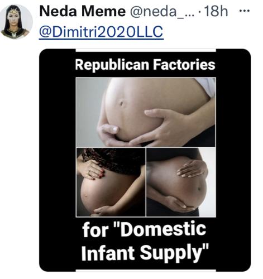Click the white shirt sleeve in top photo

(x=206, y=86)
